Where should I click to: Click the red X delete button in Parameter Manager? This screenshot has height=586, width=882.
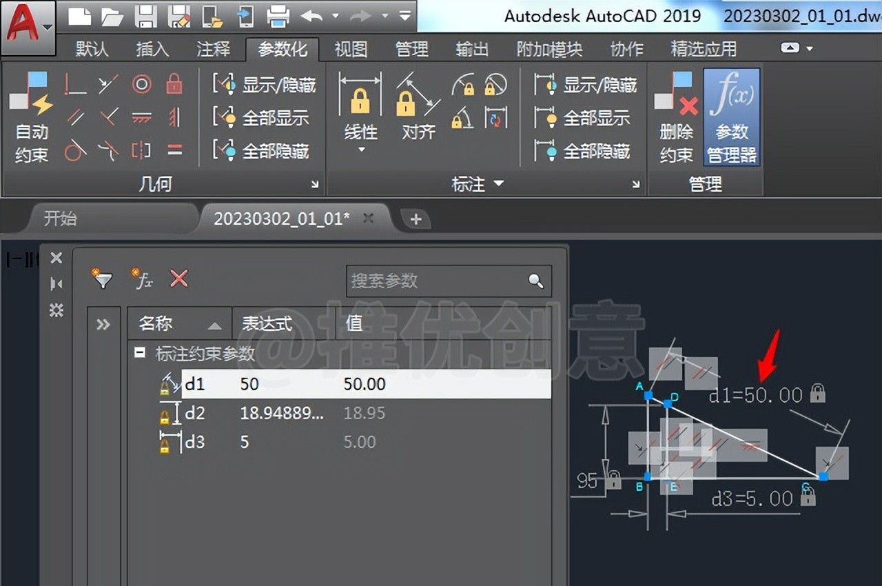(x=177, y=279)
